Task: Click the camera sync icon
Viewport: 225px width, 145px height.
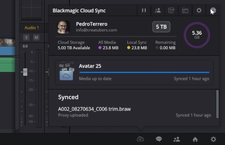Action: click(171, 10)
